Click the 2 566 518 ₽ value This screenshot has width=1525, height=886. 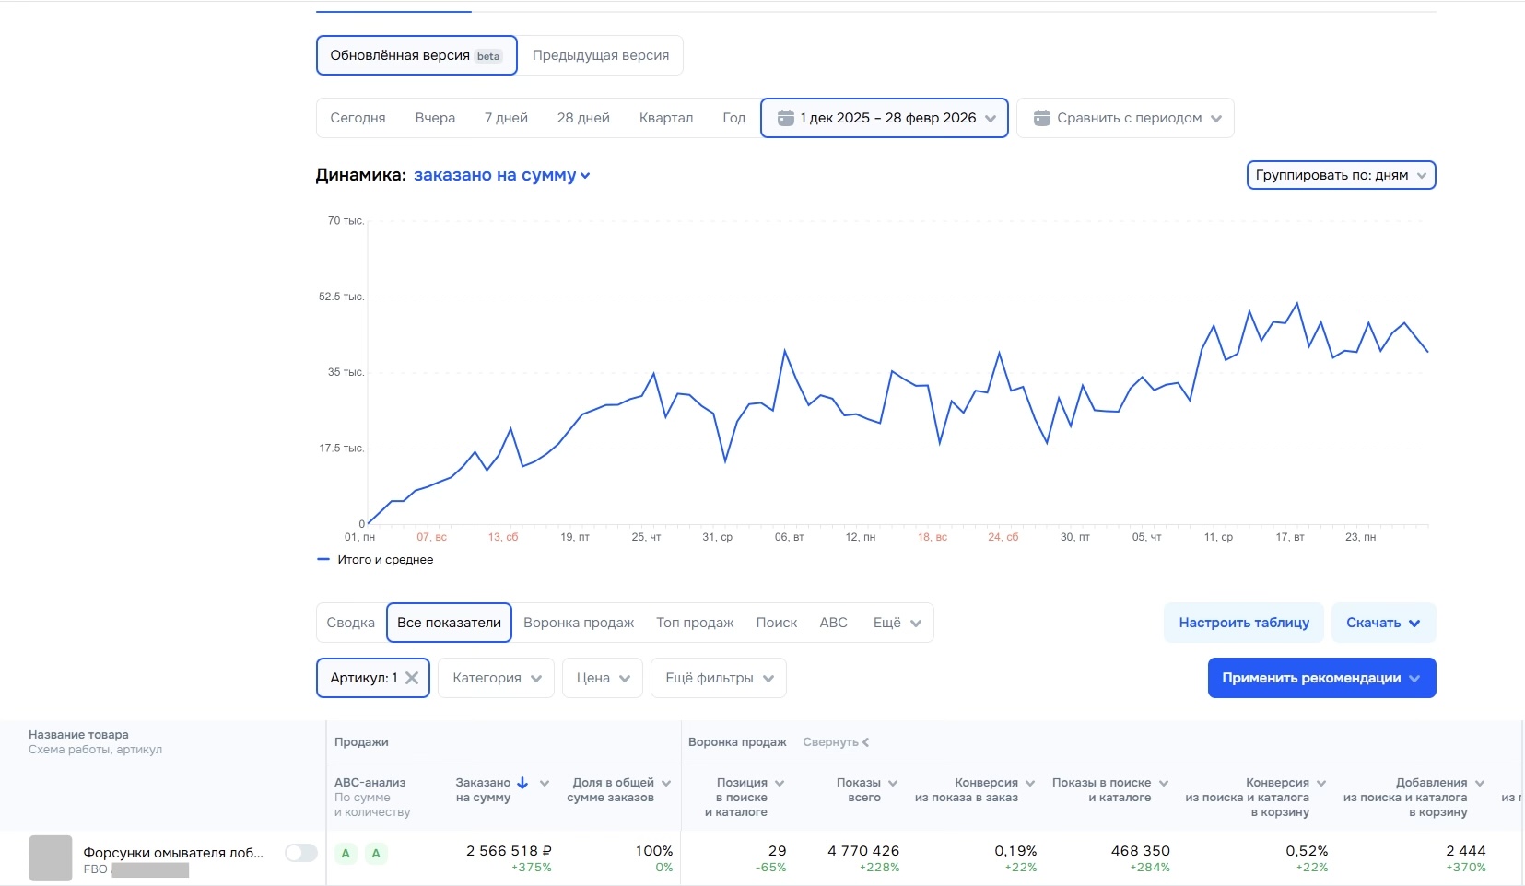pos(509,851)
